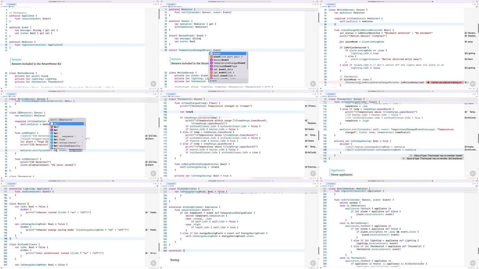
Task: Show '[CO Det...' result on line 68
Action: [151, 136]
